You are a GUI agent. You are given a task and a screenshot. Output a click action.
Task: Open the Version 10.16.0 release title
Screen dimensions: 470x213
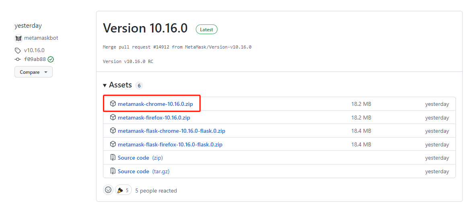[145, 28]
